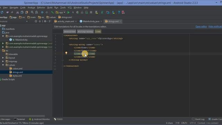Viewport: 222px width, 125px height.
Task: Click the yellow lightbulb intention icon
Action: tap(66, 53)
